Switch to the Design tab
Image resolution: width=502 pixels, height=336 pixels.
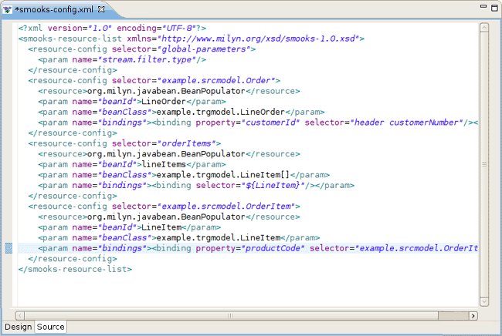click(x=19, y=327)
